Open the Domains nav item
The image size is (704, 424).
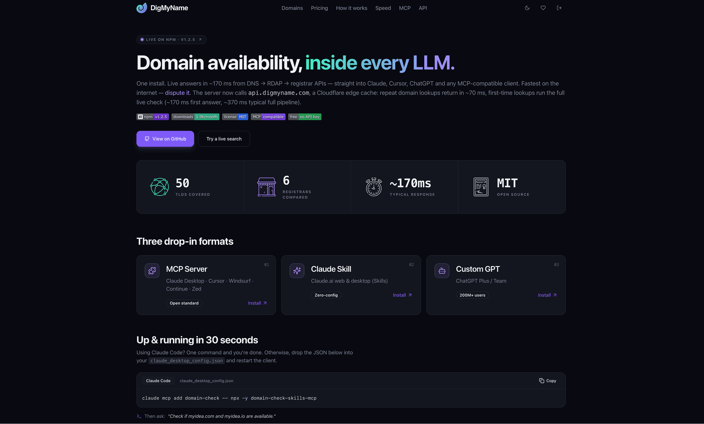(x=292, y=8)
